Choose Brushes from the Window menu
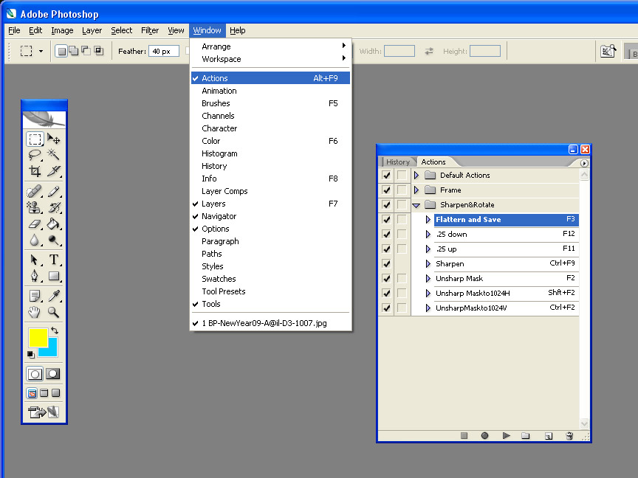Screen dimensions: 638x478 [270, 103]
